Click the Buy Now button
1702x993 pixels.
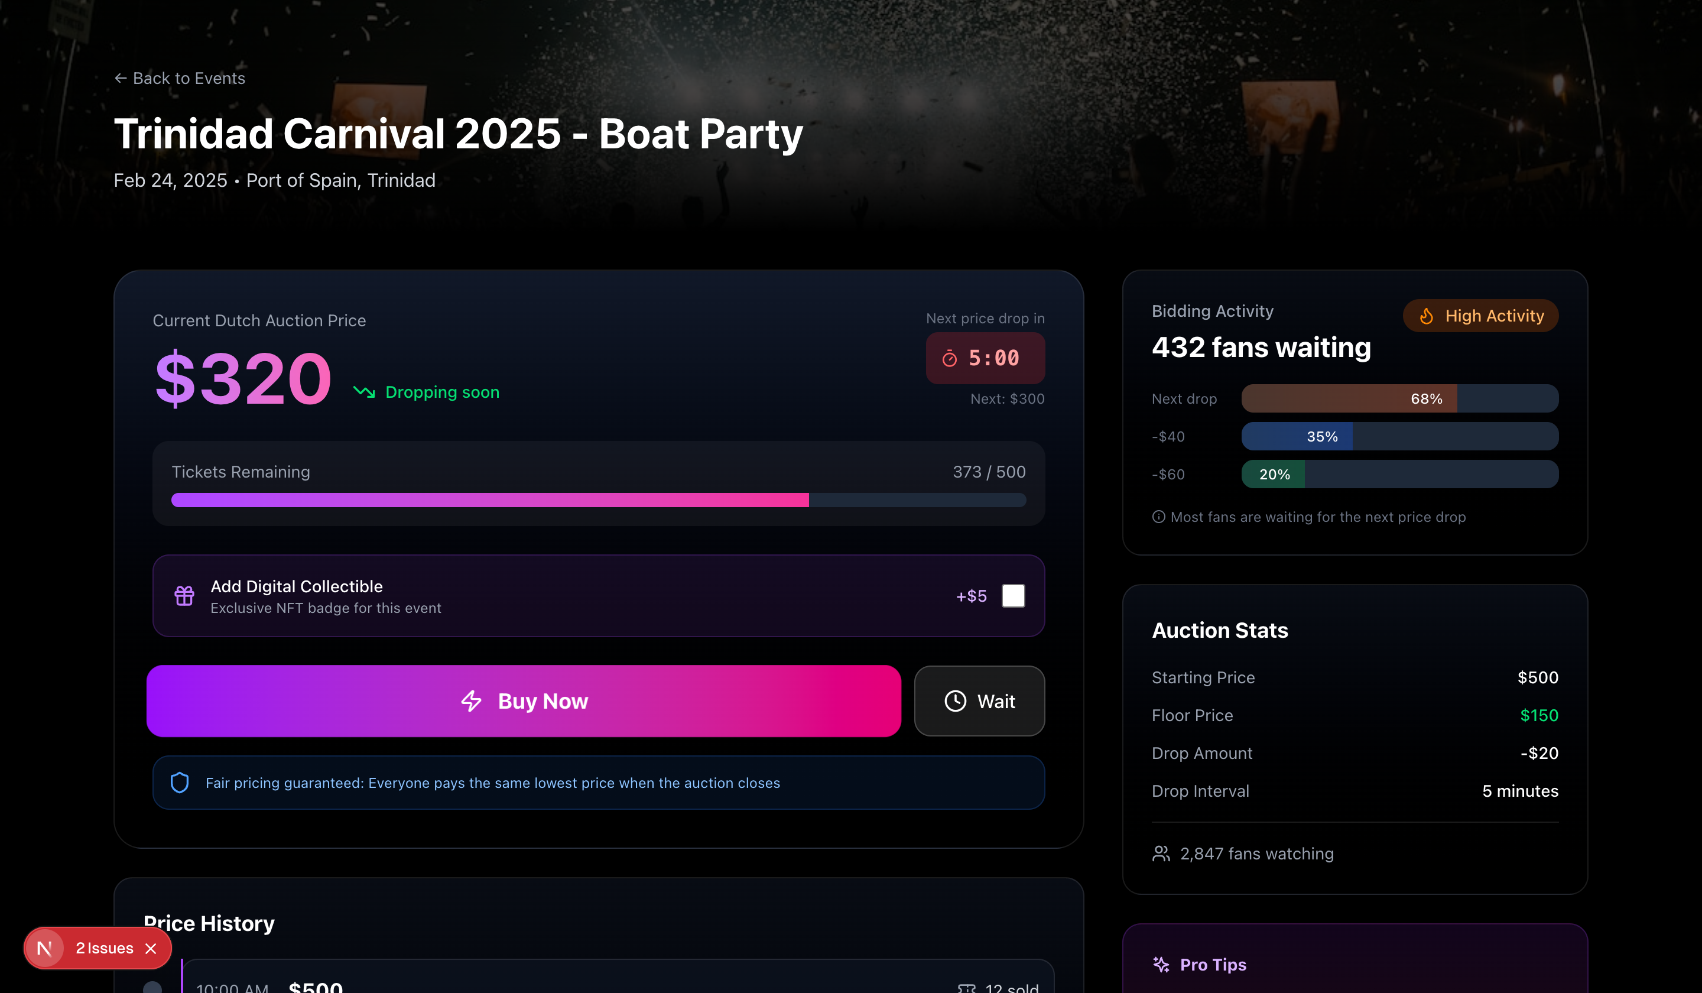(x=524, y=701)
